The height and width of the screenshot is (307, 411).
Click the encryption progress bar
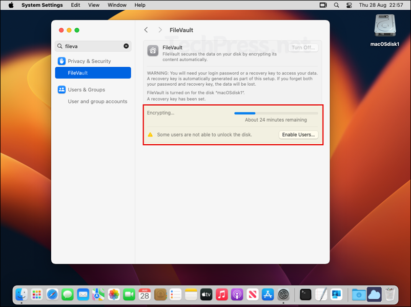coord(276,113)
